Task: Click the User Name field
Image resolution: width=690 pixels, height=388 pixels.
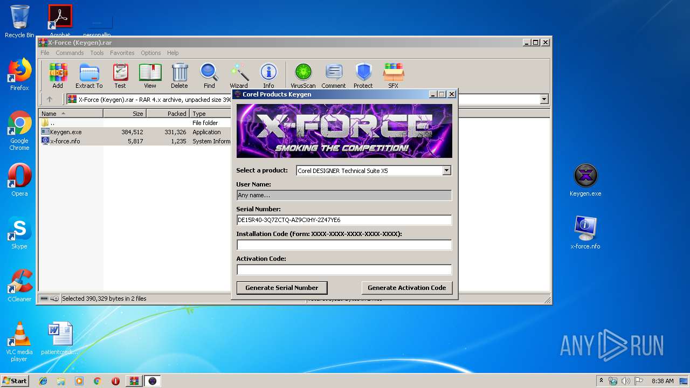Action: (x=344, y=195)
